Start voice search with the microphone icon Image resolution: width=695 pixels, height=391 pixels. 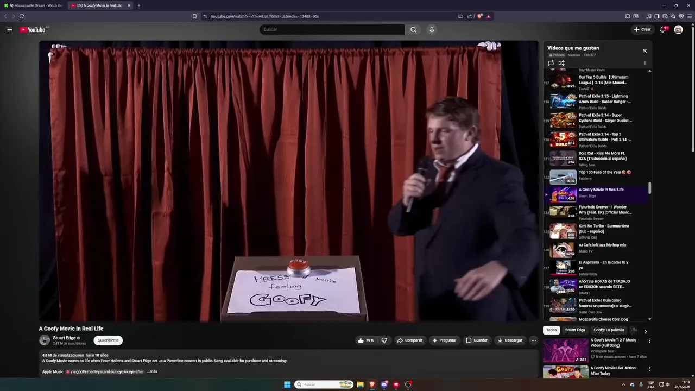[x=432, y=29]
